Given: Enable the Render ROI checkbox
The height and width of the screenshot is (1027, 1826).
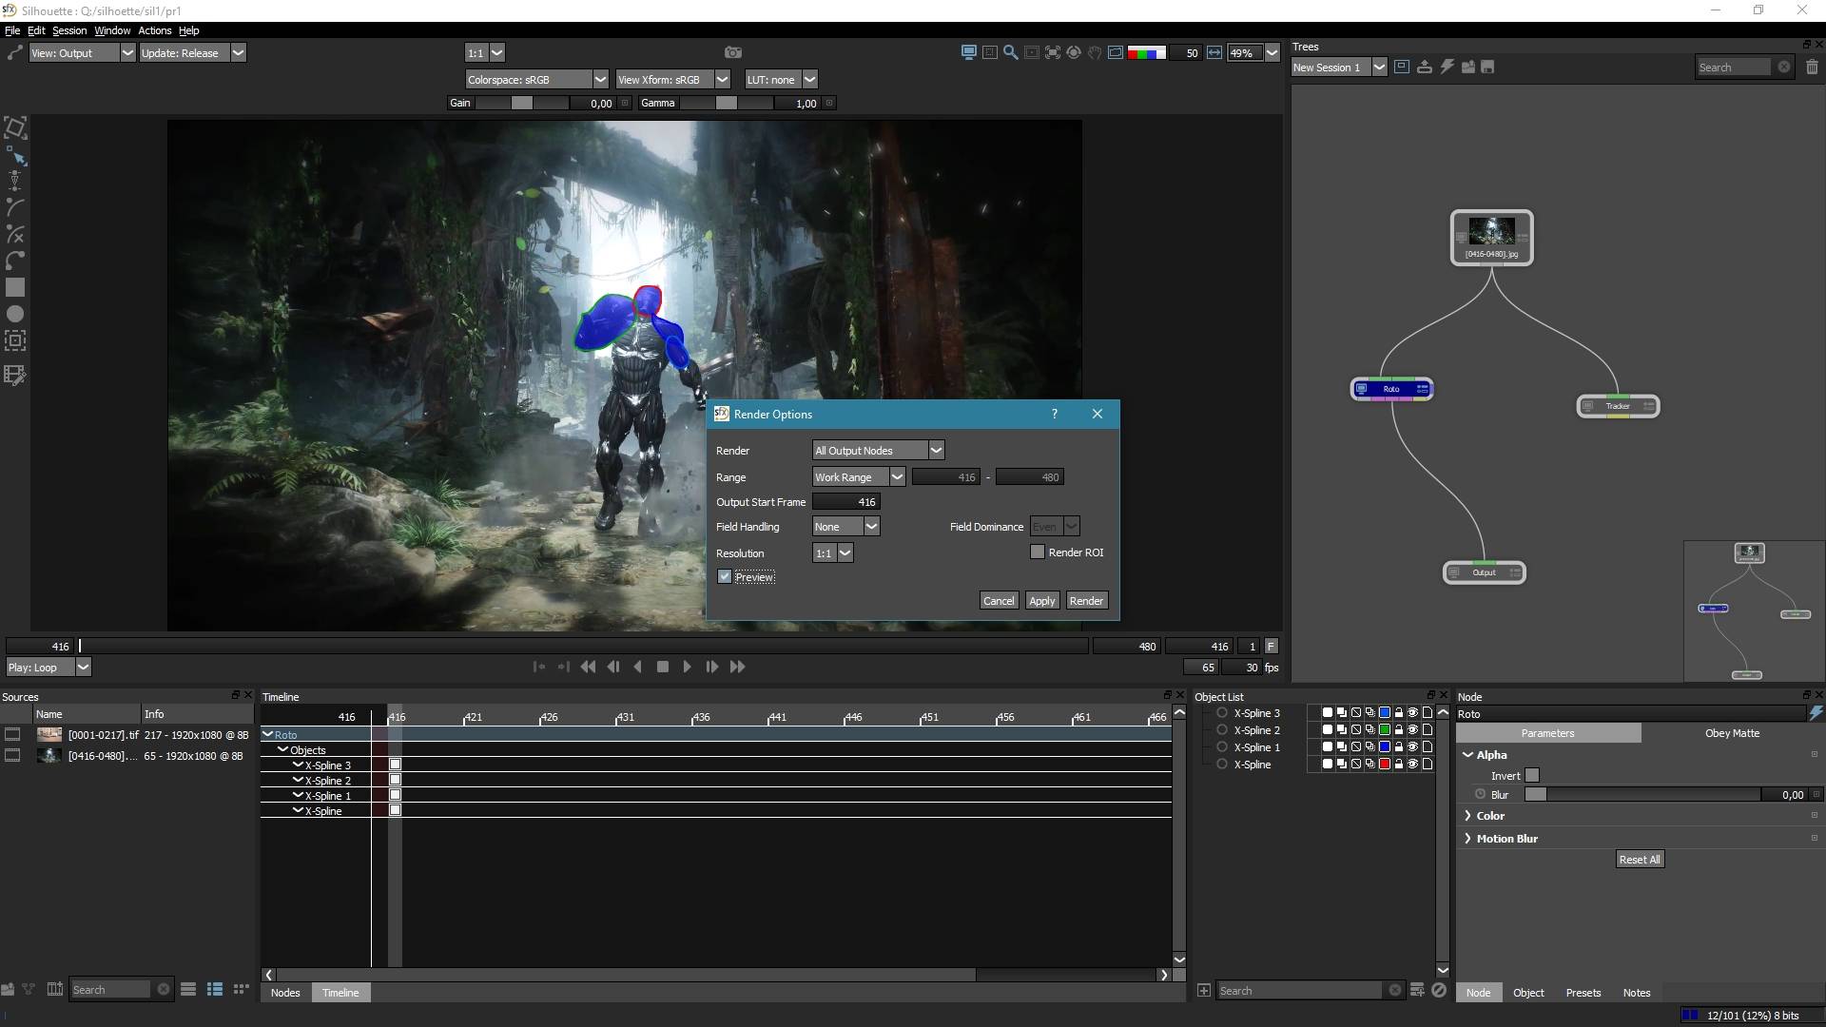Looking at the screenshot, I should (x=1038, y=552).
